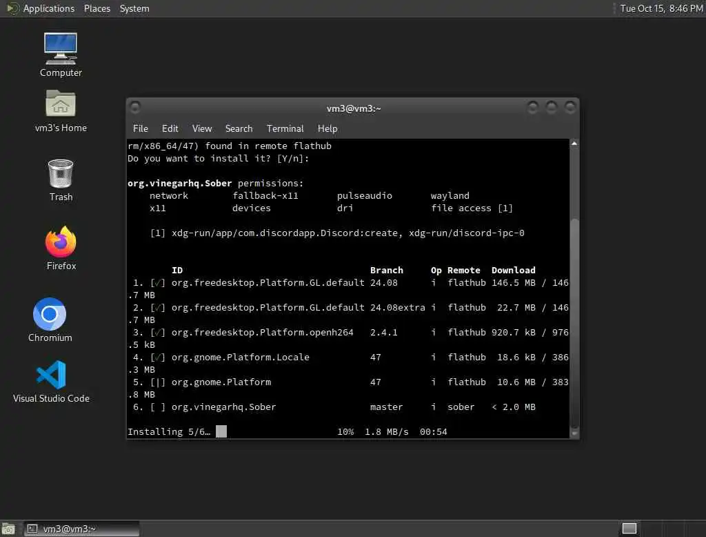The width and height of the screenshot is (706, 537).
Task: Maximize the terminal window
Action: click(552, 107)
